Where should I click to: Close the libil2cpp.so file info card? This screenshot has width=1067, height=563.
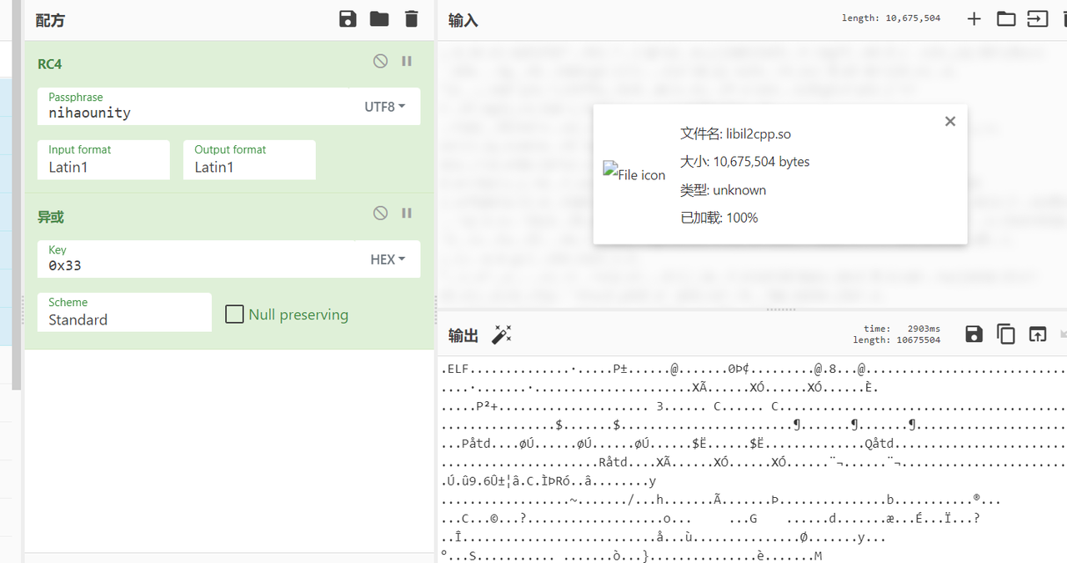[x=949, y=122]
